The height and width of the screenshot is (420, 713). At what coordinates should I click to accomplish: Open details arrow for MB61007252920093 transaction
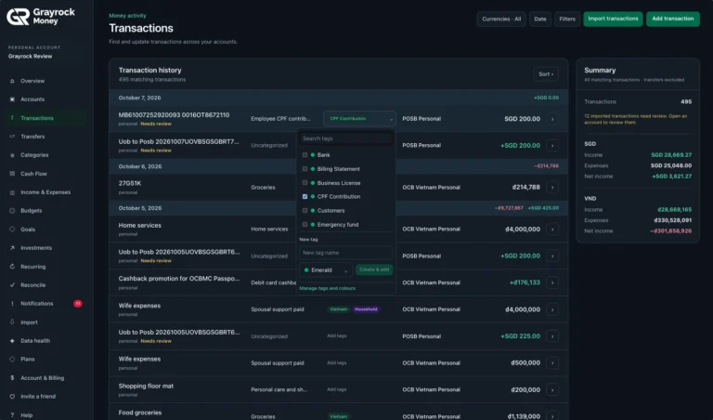click(552, 119)
